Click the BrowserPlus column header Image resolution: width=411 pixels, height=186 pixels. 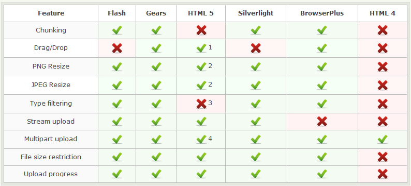coord(322,13)
